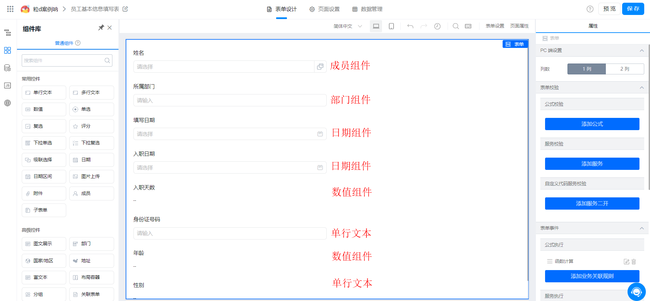Image resolution: width=650 pixels, height=301 pixels.
Task: Click the 普通组件 help icon
Action: point(78,43)
